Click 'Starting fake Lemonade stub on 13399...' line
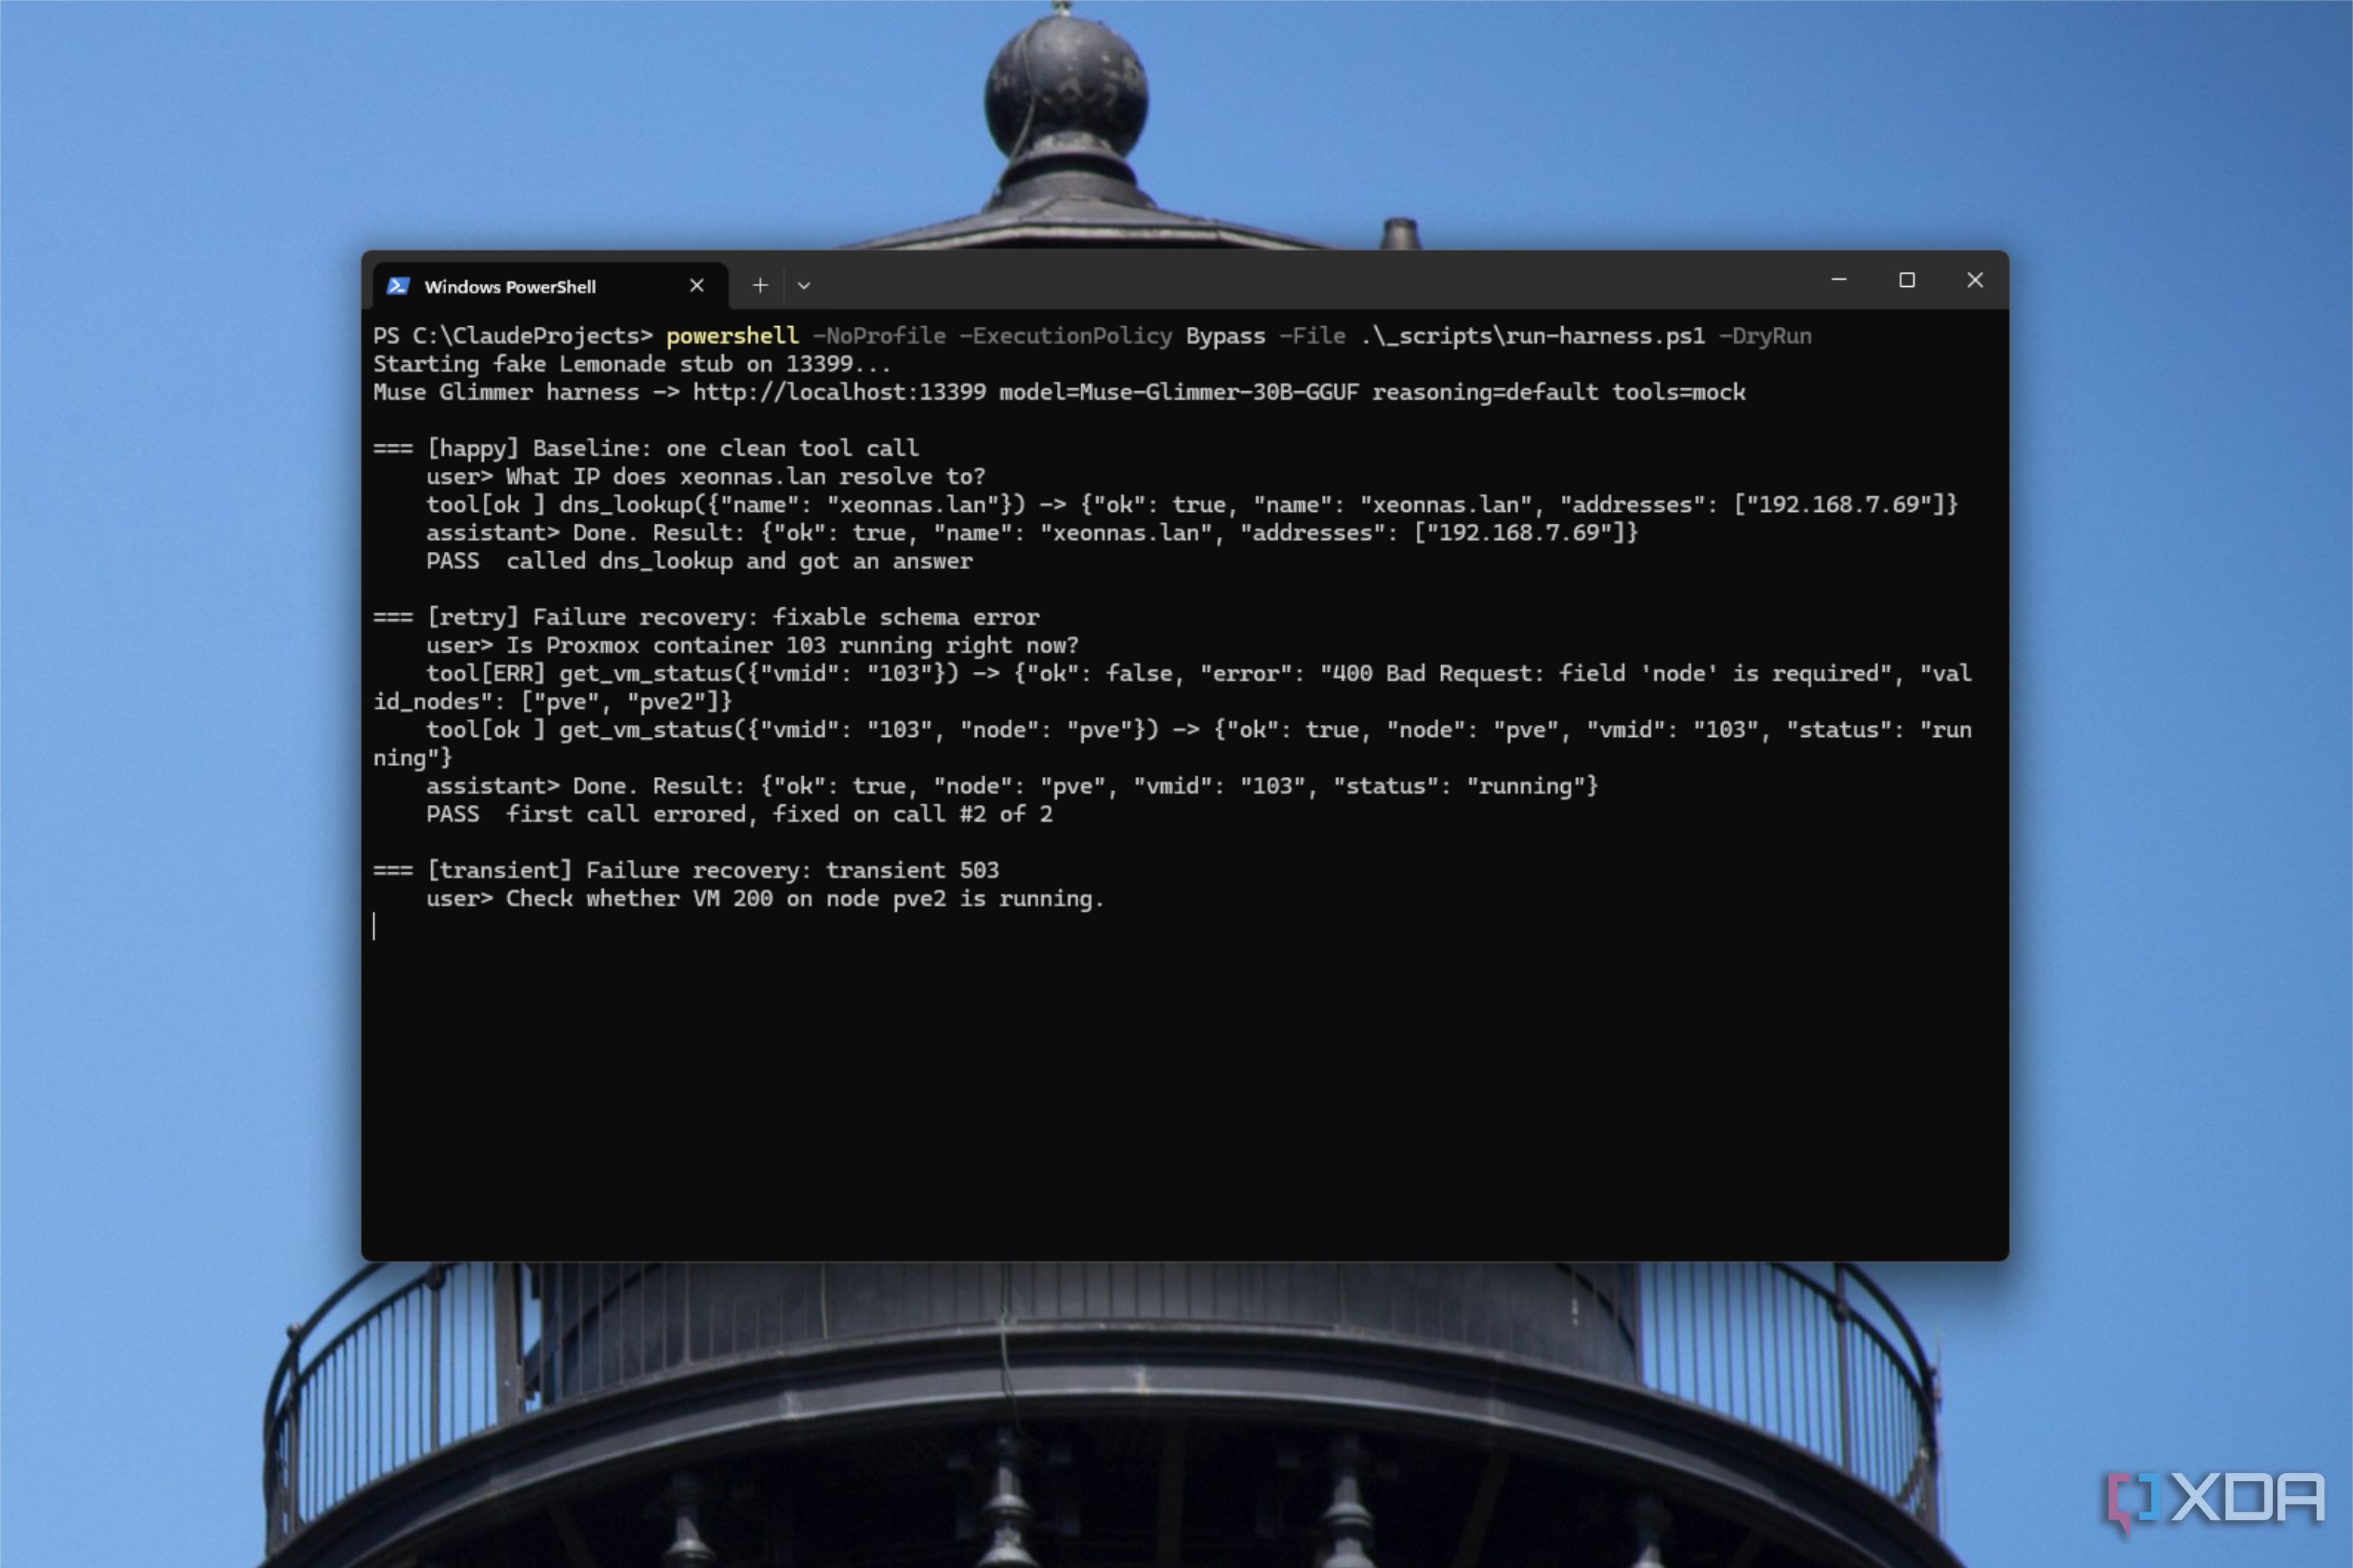This screenshot has height=1568, width=2353. click(x=632, y=364)
